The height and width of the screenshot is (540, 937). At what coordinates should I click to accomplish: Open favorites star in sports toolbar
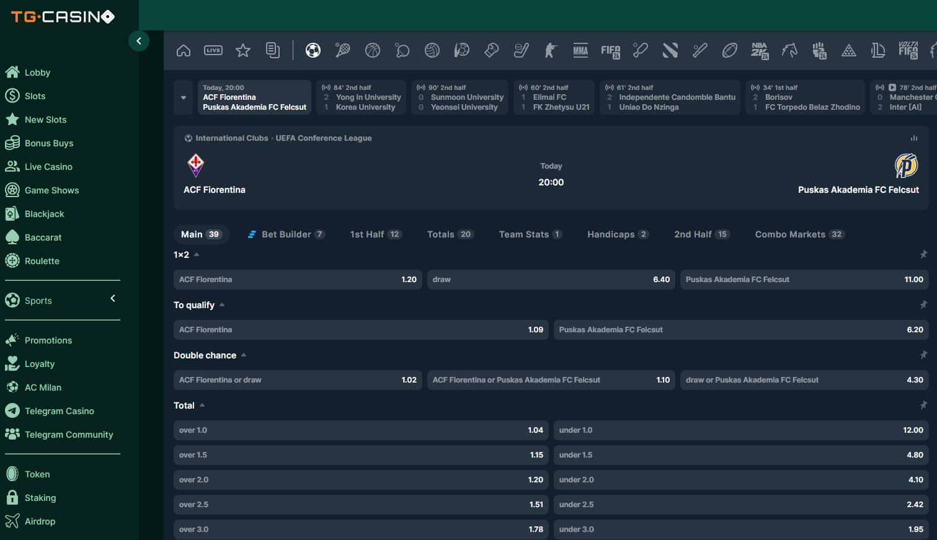[243, 51]
